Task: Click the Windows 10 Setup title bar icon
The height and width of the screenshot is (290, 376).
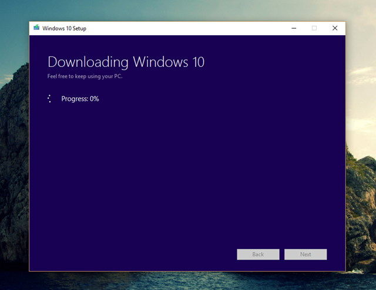Action: click(36, 28)
